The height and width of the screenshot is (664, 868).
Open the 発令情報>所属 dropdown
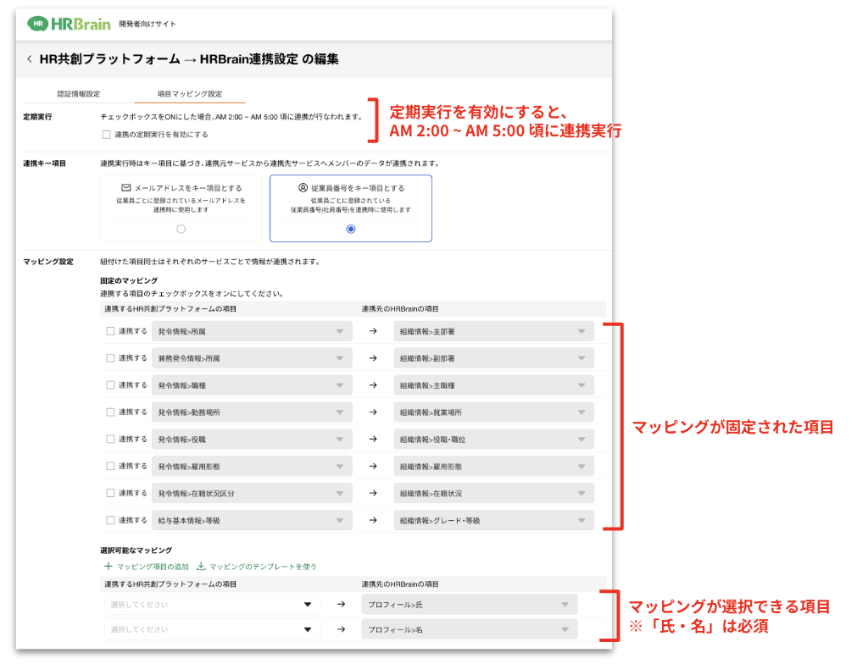click(252, 331)
